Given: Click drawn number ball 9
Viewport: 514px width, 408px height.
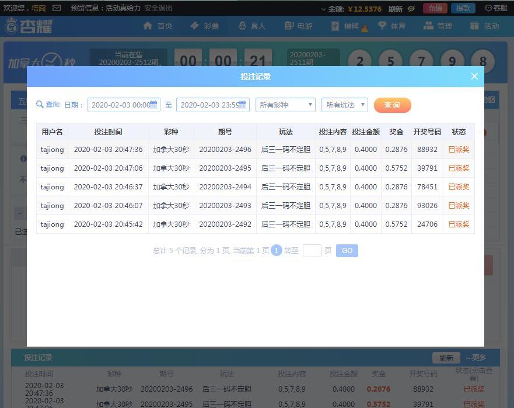Looking at the screenshot, I should coord(452,61).
